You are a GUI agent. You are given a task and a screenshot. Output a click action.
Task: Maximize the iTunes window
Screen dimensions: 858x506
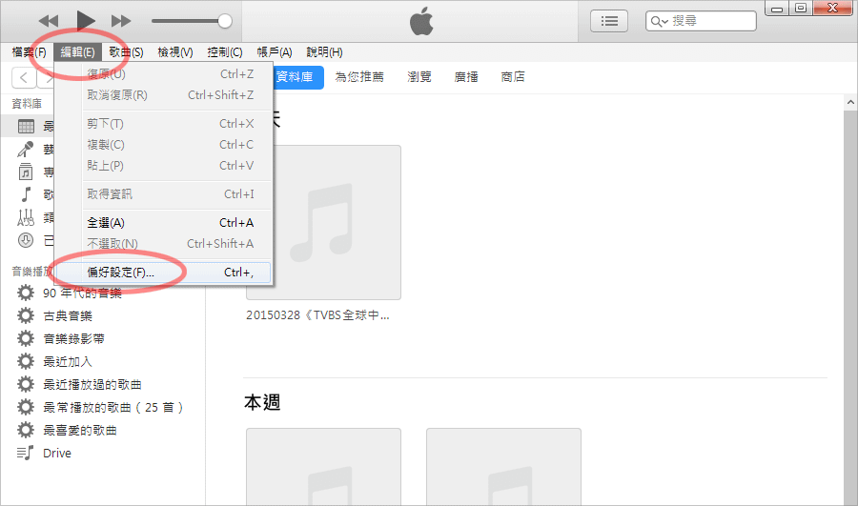point(801,9)
